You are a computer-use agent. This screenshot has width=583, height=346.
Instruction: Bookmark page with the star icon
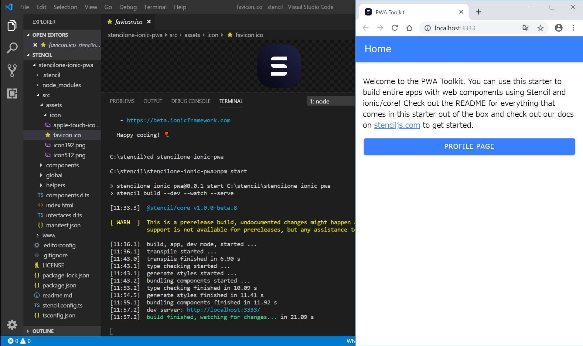(x=540, y=28)
